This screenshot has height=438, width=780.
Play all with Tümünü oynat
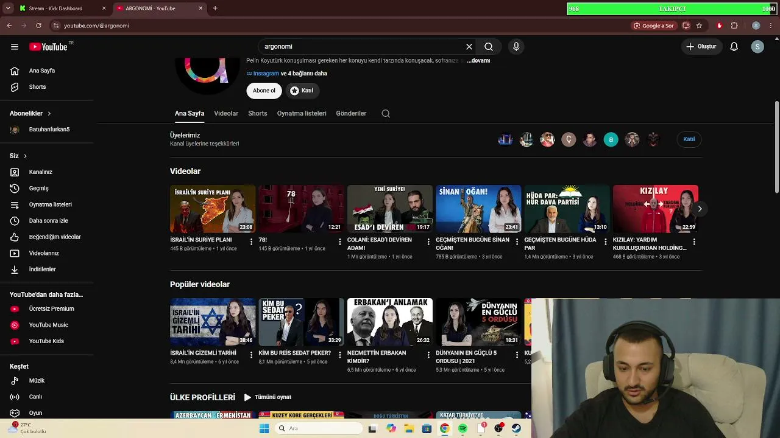coord(268,397)
